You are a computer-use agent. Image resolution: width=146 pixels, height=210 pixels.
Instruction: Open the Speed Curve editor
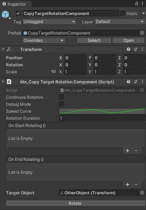[x=102, y=111]
